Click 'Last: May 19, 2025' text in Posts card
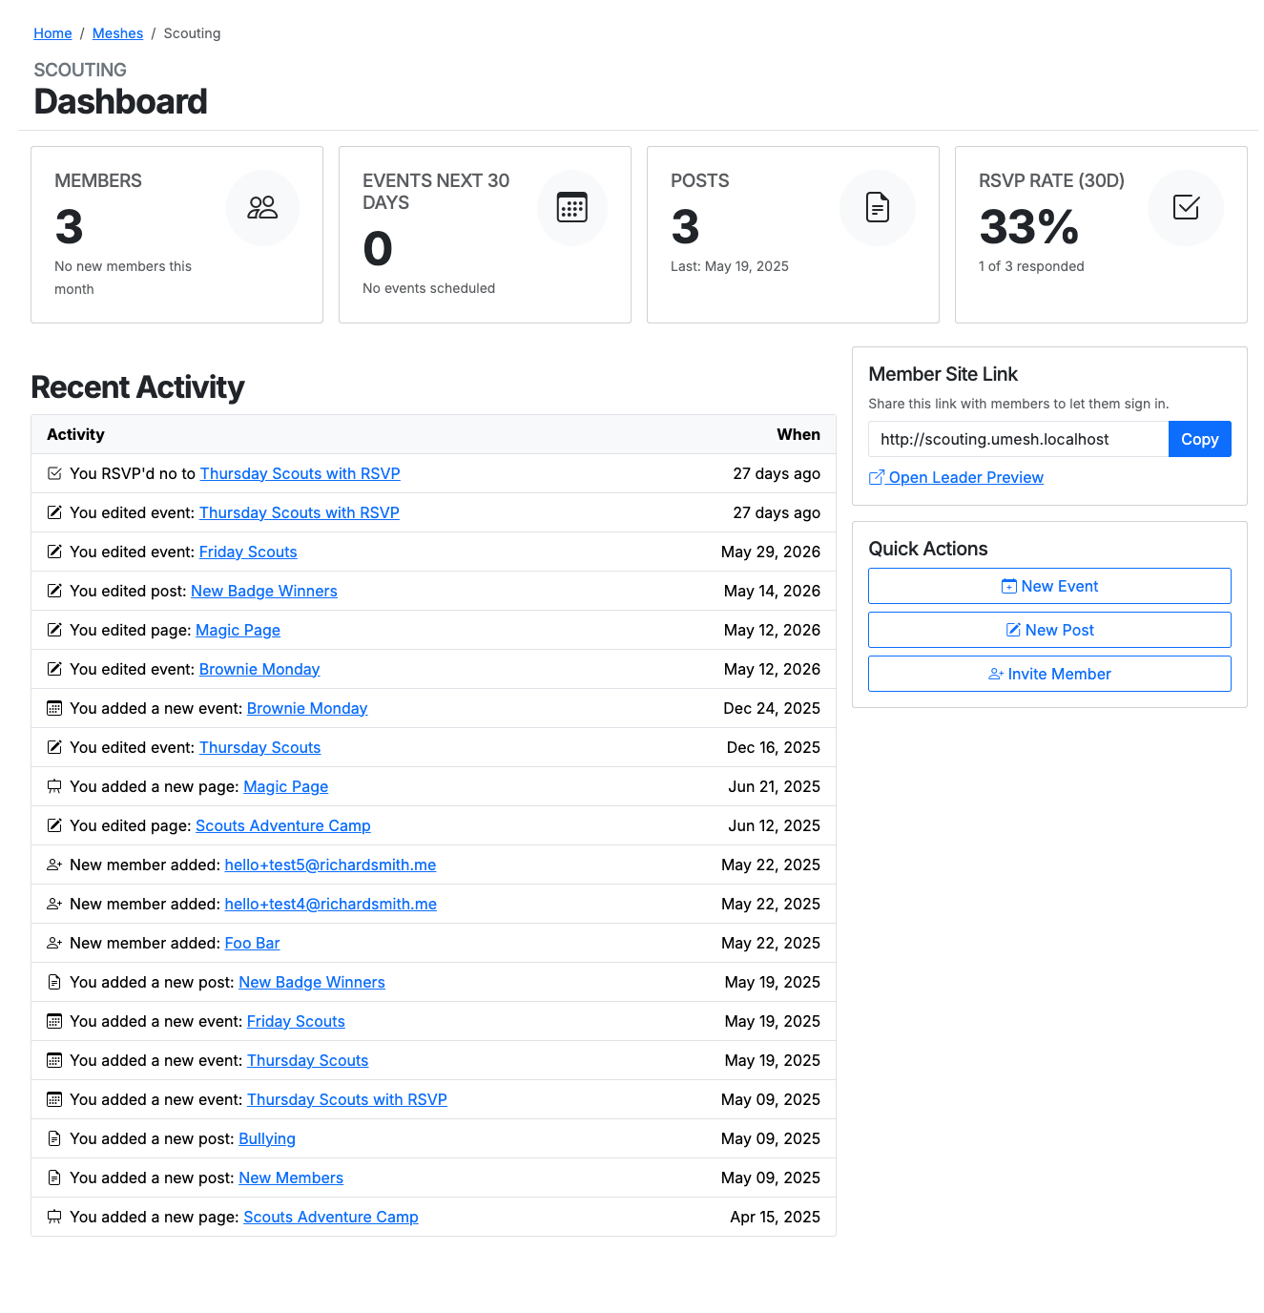 point(730,266)
